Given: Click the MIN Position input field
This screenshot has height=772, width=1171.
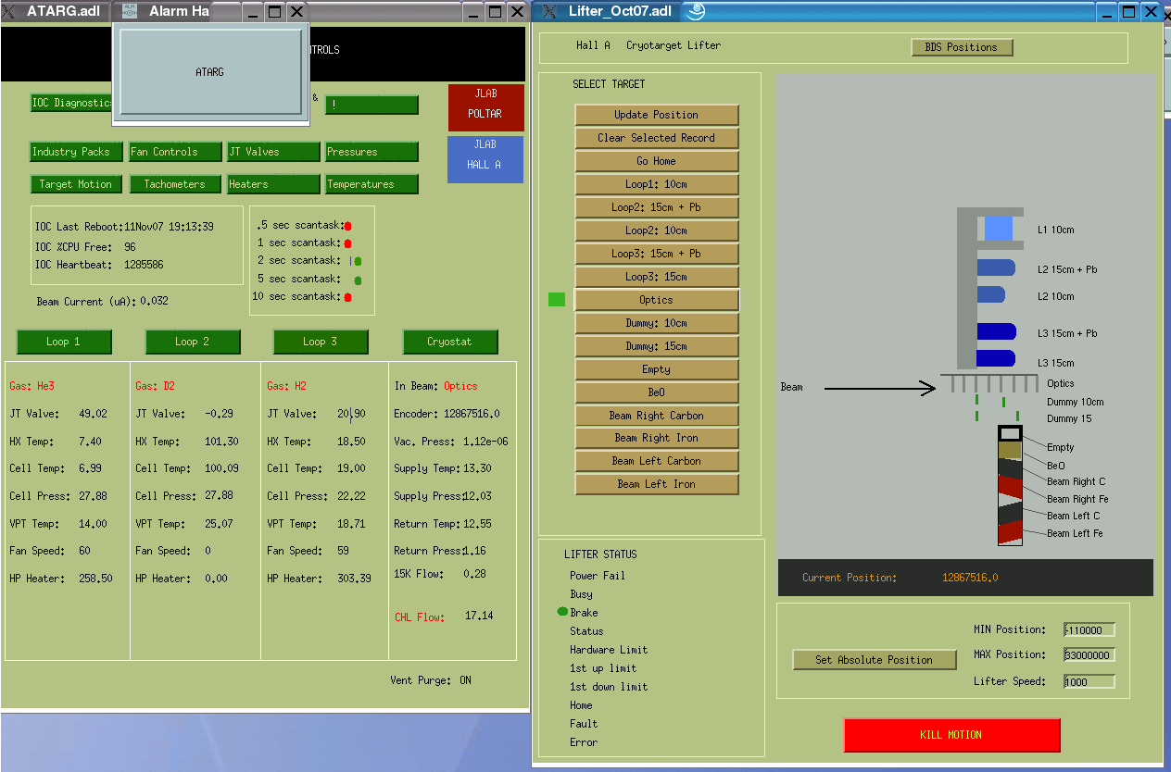Looking at the screenshot, I should (x=1089, y=630).
